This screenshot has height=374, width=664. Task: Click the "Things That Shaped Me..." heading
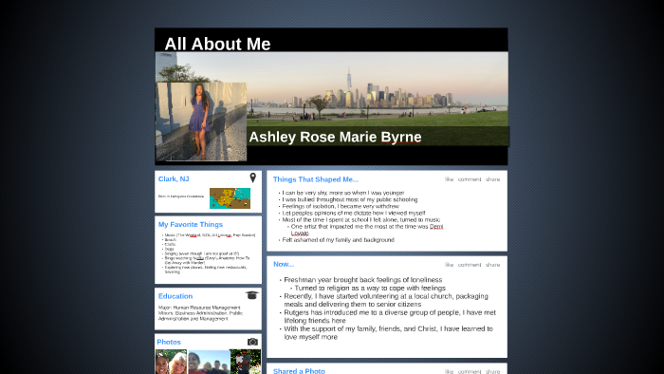pos(316,179)
